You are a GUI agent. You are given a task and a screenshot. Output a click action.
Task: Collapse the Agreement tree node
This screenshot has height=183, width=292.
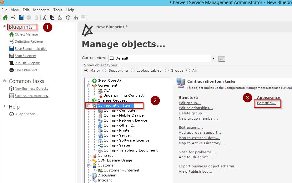point(89,85)
